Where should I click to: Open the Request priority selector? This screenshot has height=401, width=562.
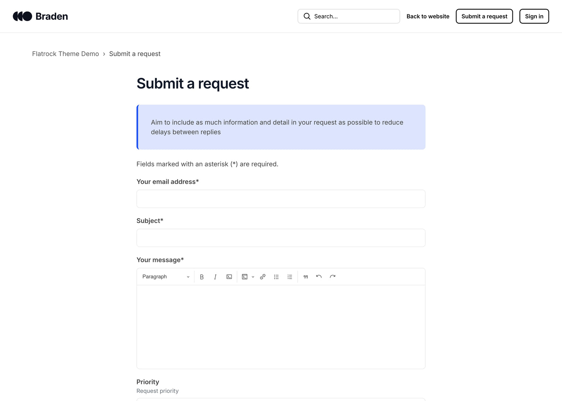(281, 400)
